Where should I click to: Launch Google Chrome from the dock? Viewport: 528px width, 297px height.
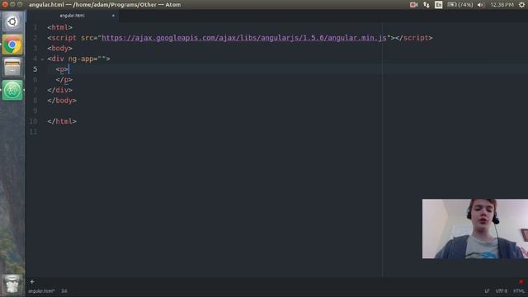[12, 45]
